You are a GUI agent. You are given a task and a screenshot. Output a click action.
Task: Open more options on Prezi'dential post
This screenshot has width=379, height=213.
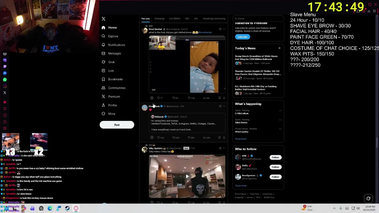click(x=224, y=29)
